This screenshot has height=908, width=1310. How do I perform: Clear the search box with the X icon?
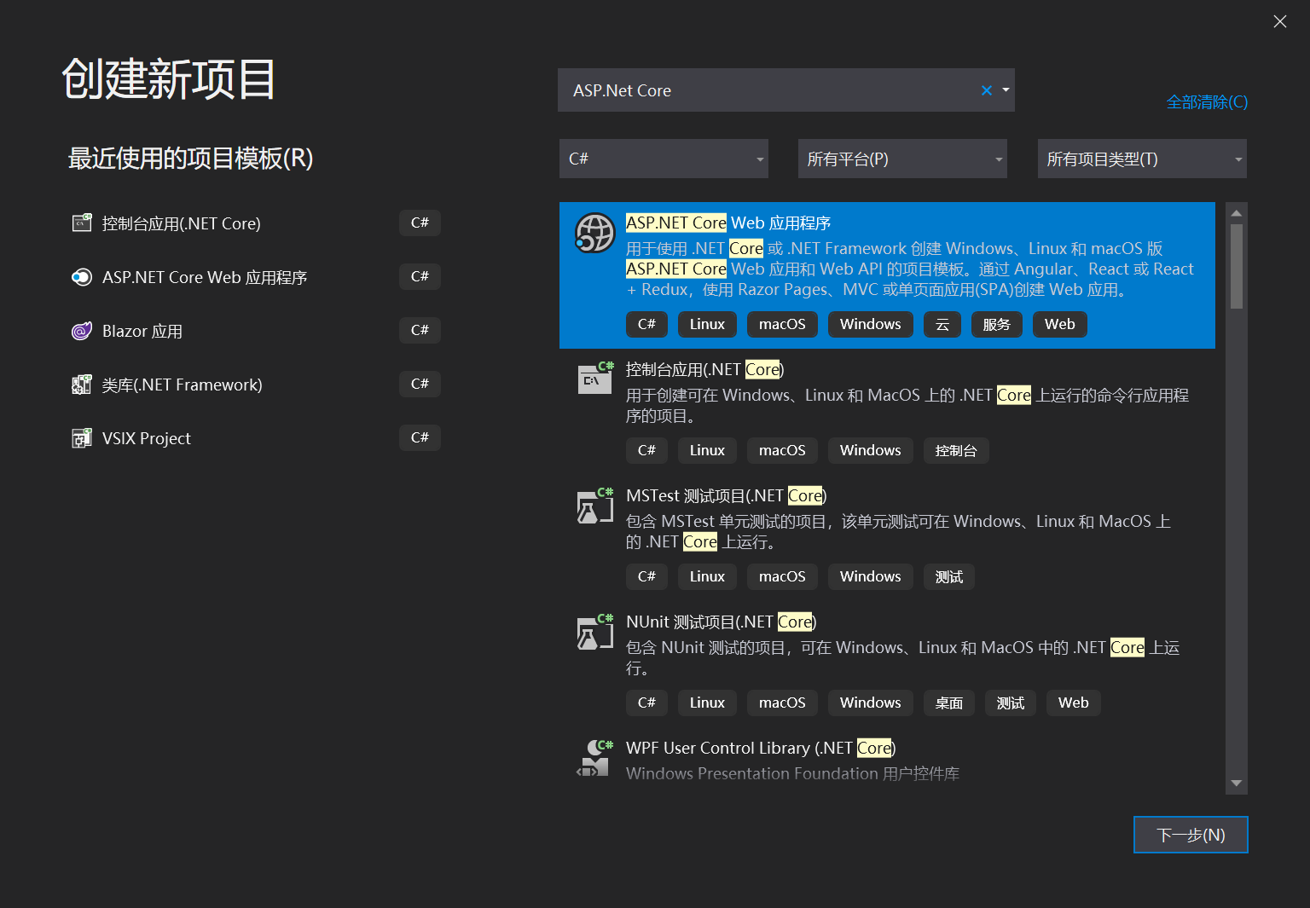tap(987, 90)
